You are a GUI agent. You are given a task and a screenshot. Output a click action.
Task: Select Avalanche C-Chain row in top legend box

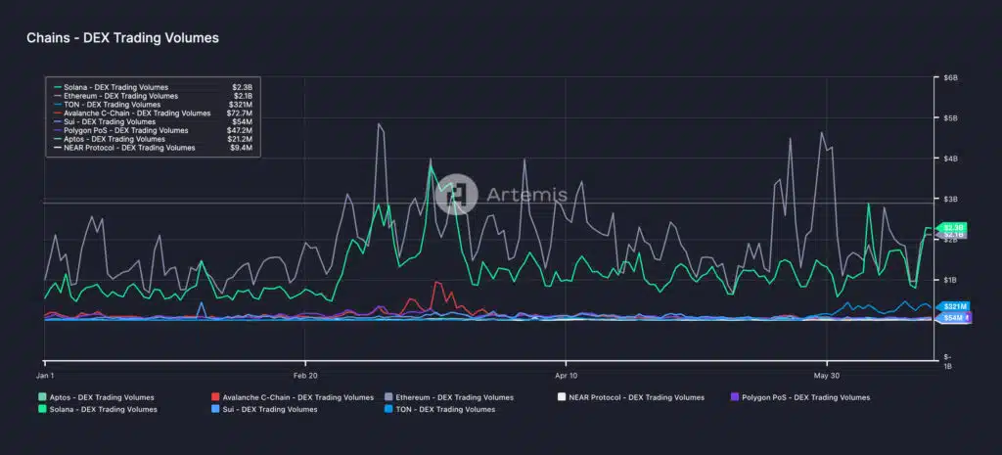coord(154,114)
